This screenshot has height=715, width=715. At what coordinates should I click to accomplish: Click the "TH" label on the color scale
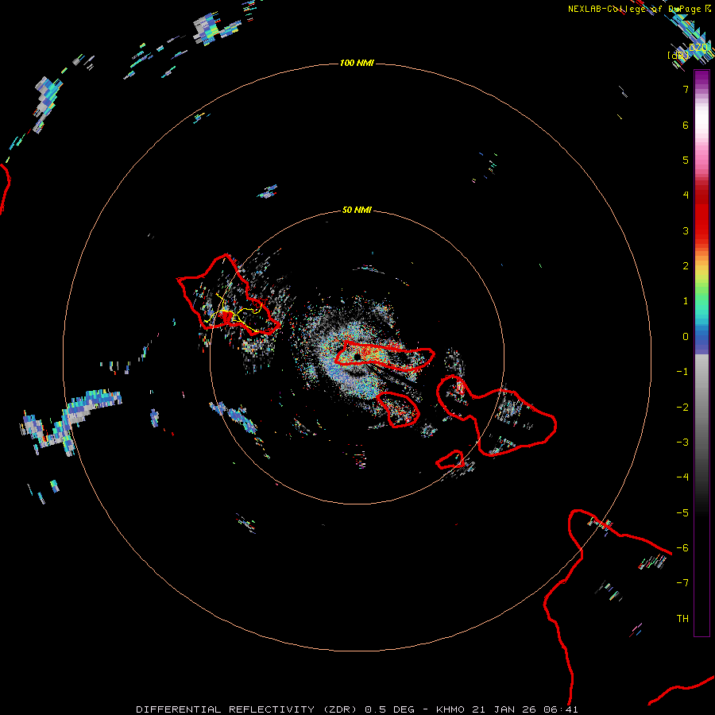[682, 618]
